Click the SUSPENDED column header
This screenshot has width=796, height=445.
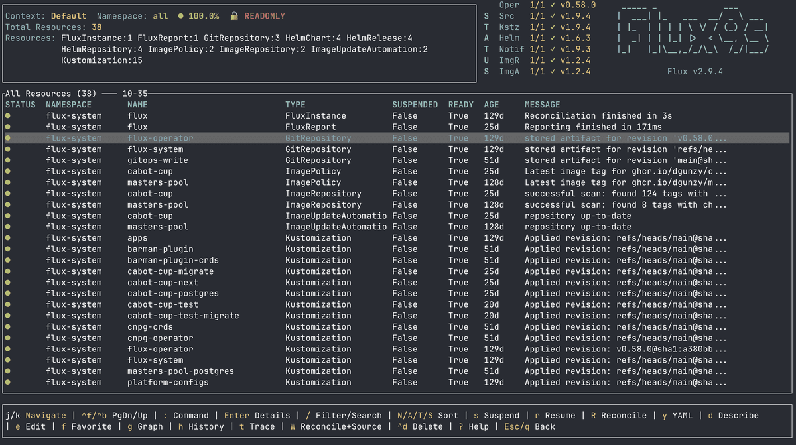(415, 105)
